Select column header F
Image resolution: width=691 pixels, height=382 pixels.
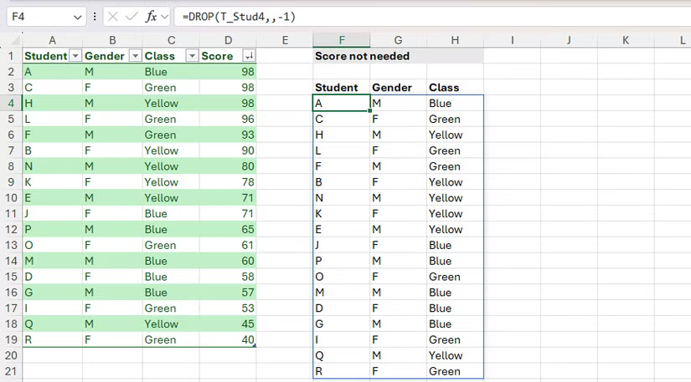pos(341,40)
